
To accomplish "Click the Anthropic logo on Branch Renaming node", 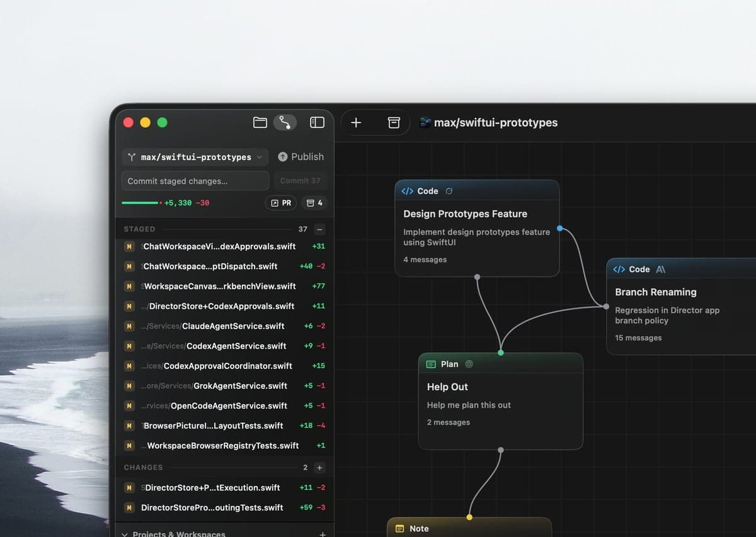I will point(661,269).
